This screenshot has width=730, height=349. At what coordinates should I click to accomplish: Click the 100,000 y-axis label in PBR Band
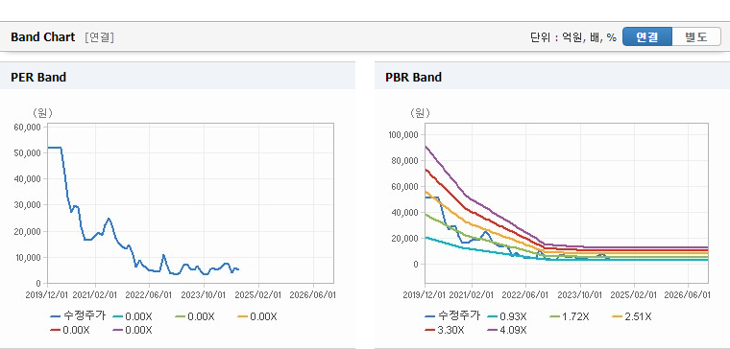click(x=402, y=135)
